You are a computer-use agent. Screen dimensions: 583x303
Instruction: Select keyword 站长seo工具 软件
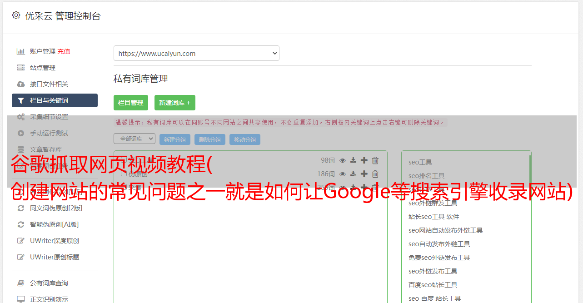click(x=434, y=217)
